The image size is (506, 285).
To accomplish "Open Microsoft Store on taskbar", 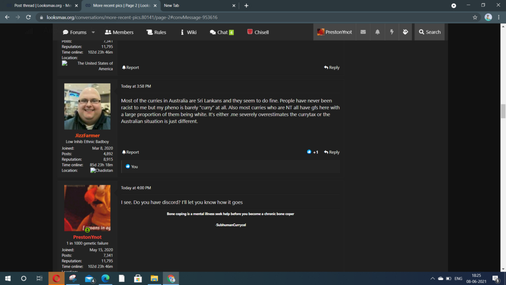I will click(138, 278).
